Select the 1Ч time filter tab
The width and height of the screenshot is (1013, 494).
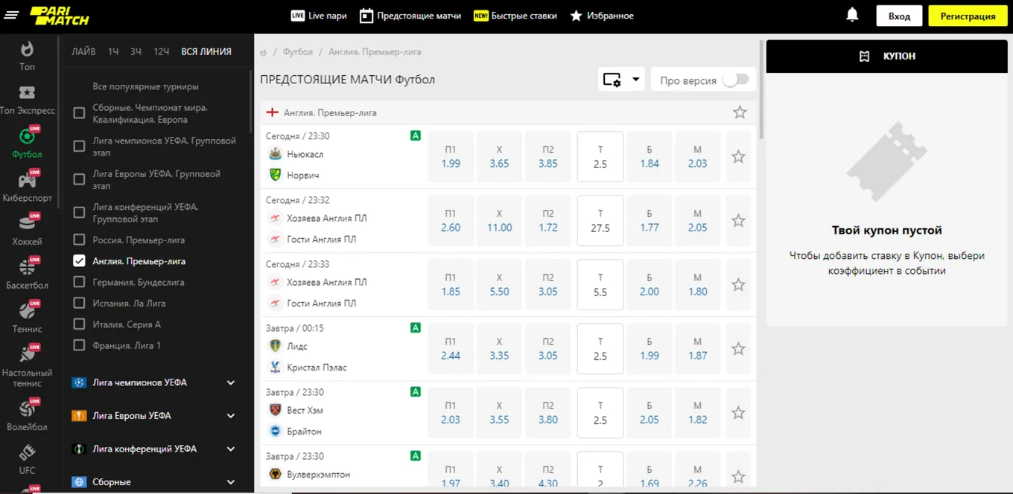click(113, 52)
